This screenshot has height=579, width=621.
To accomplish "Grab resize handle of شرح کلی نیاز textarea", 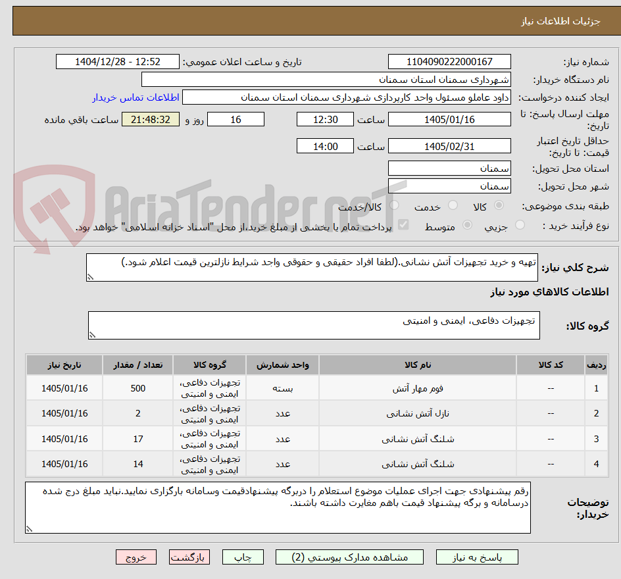I will pyautogui.click(x=90, y=277).
